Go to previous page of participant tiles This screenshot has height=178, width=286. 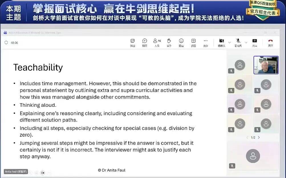pos(247,138)
